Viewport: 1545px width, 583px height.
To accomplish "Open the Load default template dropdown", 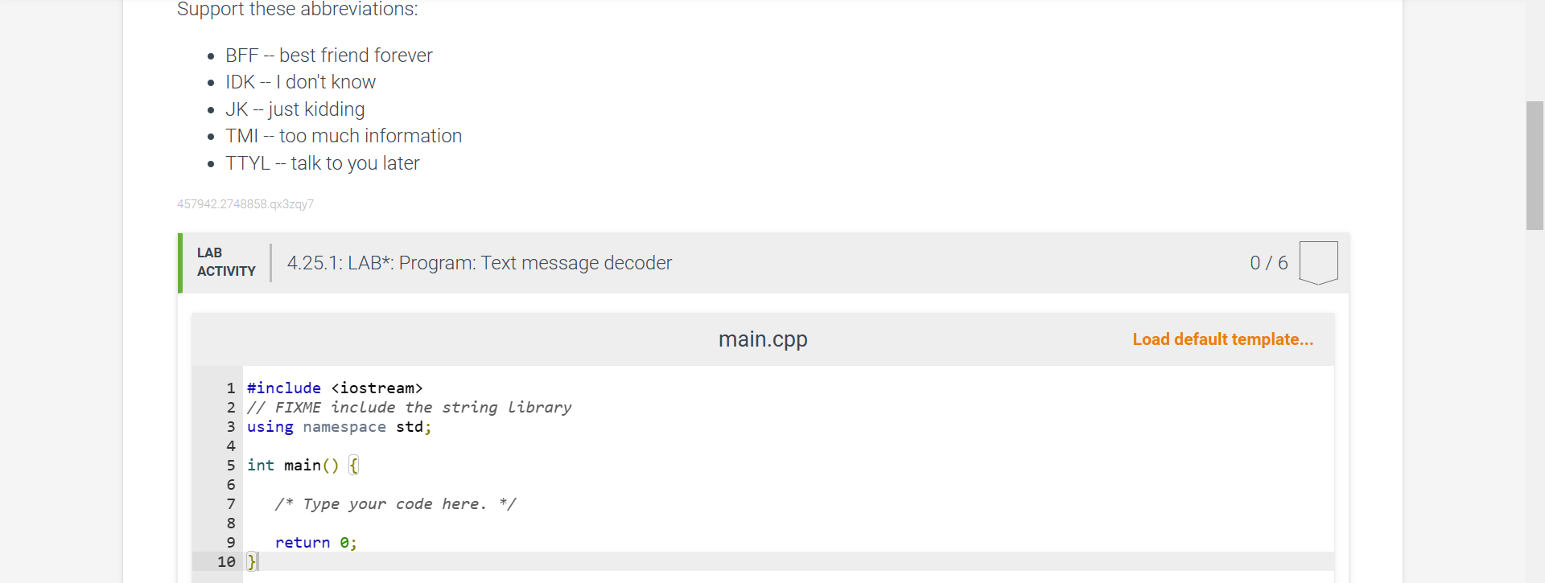I will [1222, 339].
